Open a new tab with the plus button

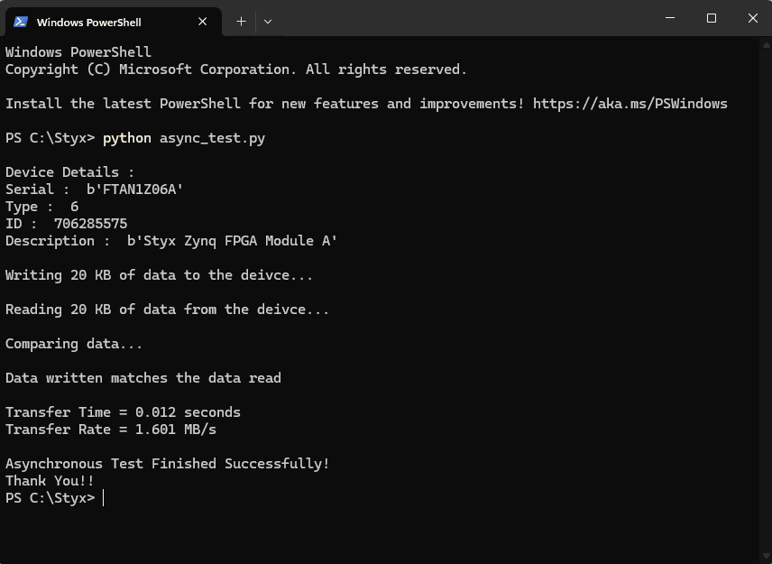click(241, 21)
